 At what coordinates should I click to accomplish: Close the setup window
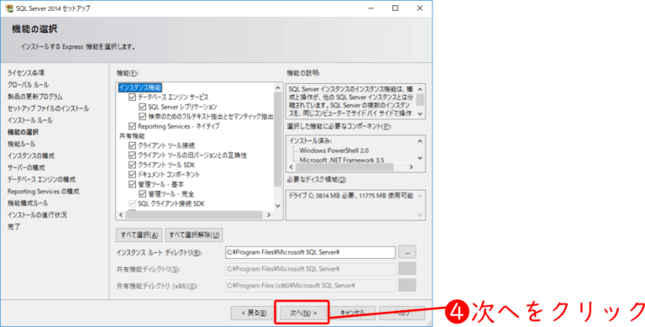[420, 8]
